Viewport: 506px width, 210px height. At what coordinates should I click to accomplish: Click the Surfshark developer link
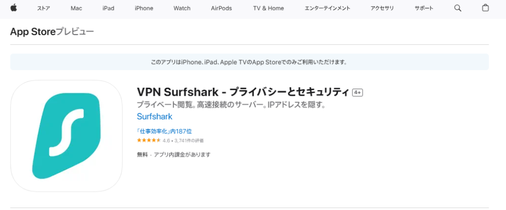click(154, 117)
